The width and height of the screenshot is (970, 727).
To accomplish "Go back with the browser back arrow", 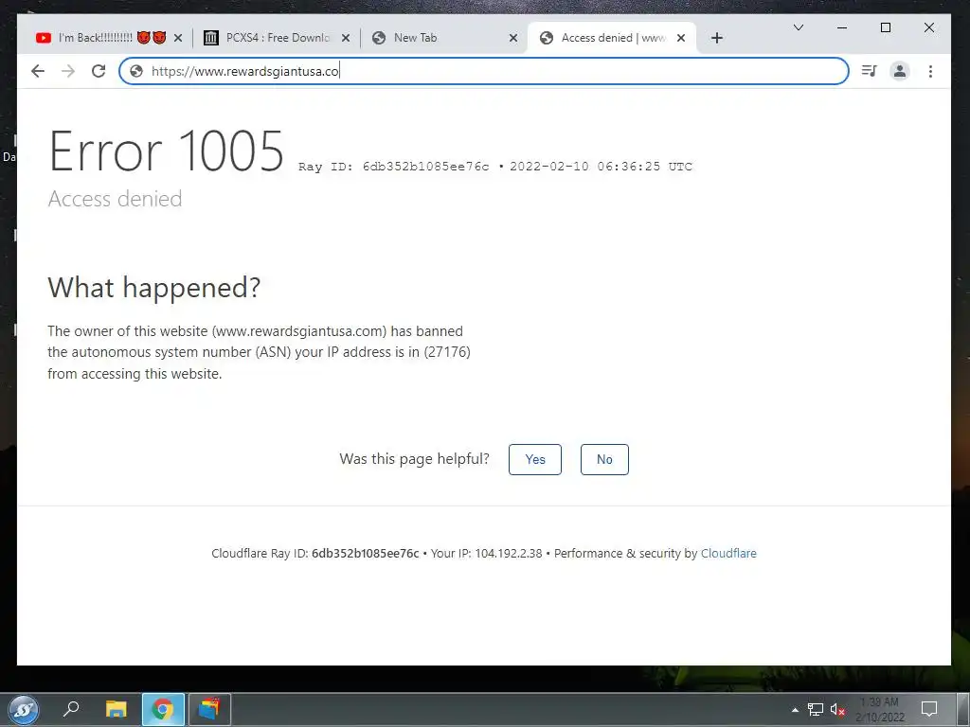I will pos(38,71).
